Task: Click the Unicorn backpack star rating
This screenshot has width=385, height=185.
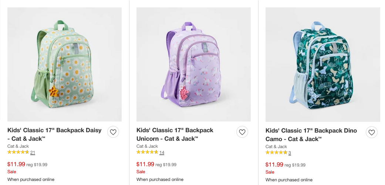Action: coord(147,152)
